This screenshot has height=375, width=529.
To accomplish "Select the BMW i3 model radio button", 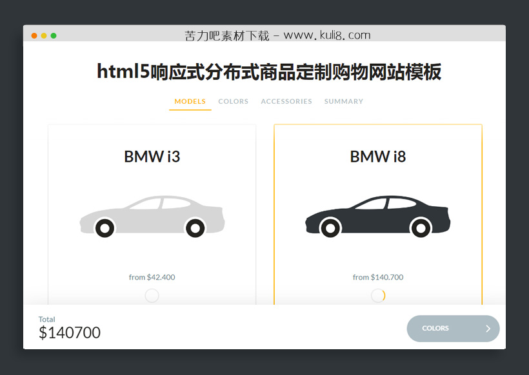I will pos(152,295).
